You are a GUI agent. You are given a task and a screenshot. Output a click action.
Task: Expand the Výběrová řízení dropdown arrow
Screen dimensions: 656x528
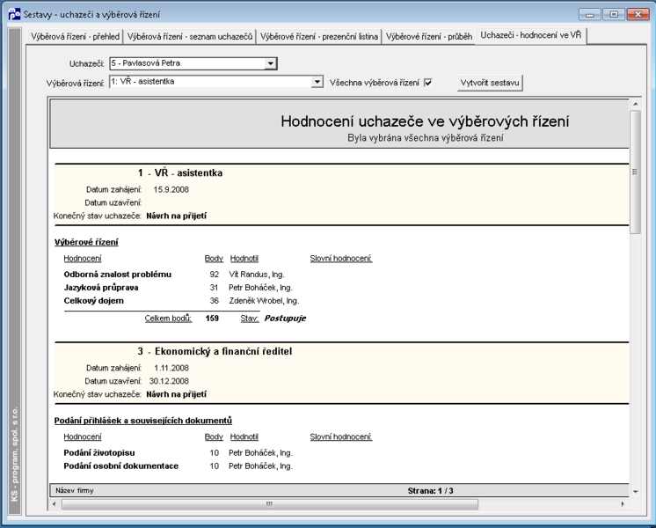pyautogui.click(x=317, y=82)
